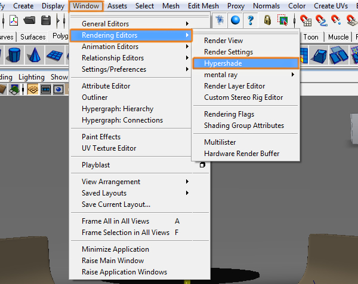The image size is (358, 284).
Task: Click the blue render sphere icon
Action: click(x=235, y=20)
